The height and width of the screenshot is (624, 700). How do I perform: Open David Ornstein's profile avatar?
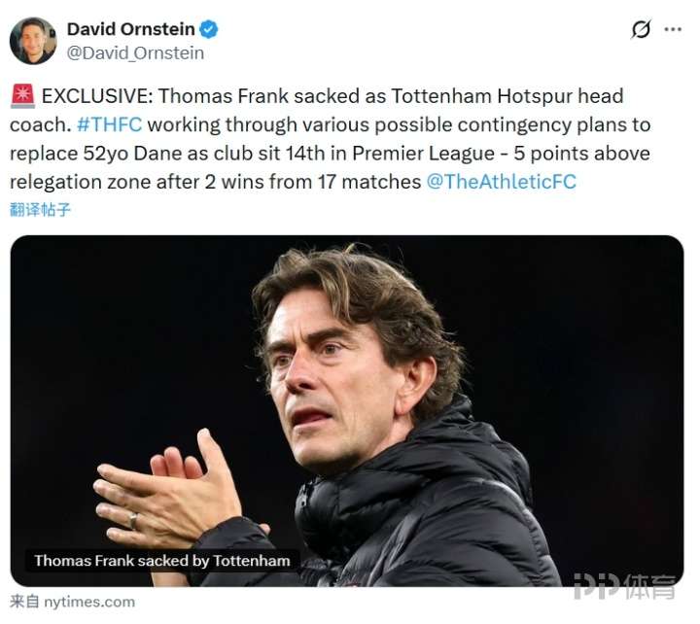coord(33,41)
